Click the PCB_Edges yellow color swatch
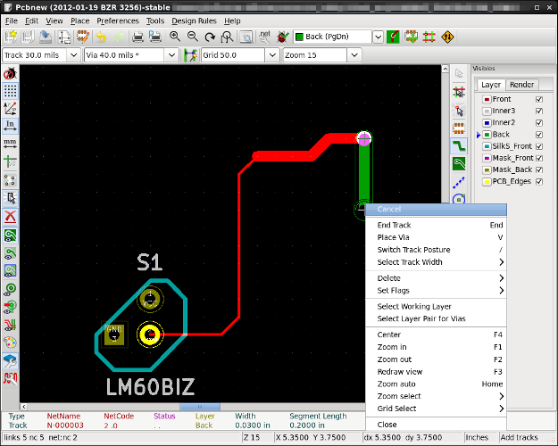558x446 pixels. [487, 182]
